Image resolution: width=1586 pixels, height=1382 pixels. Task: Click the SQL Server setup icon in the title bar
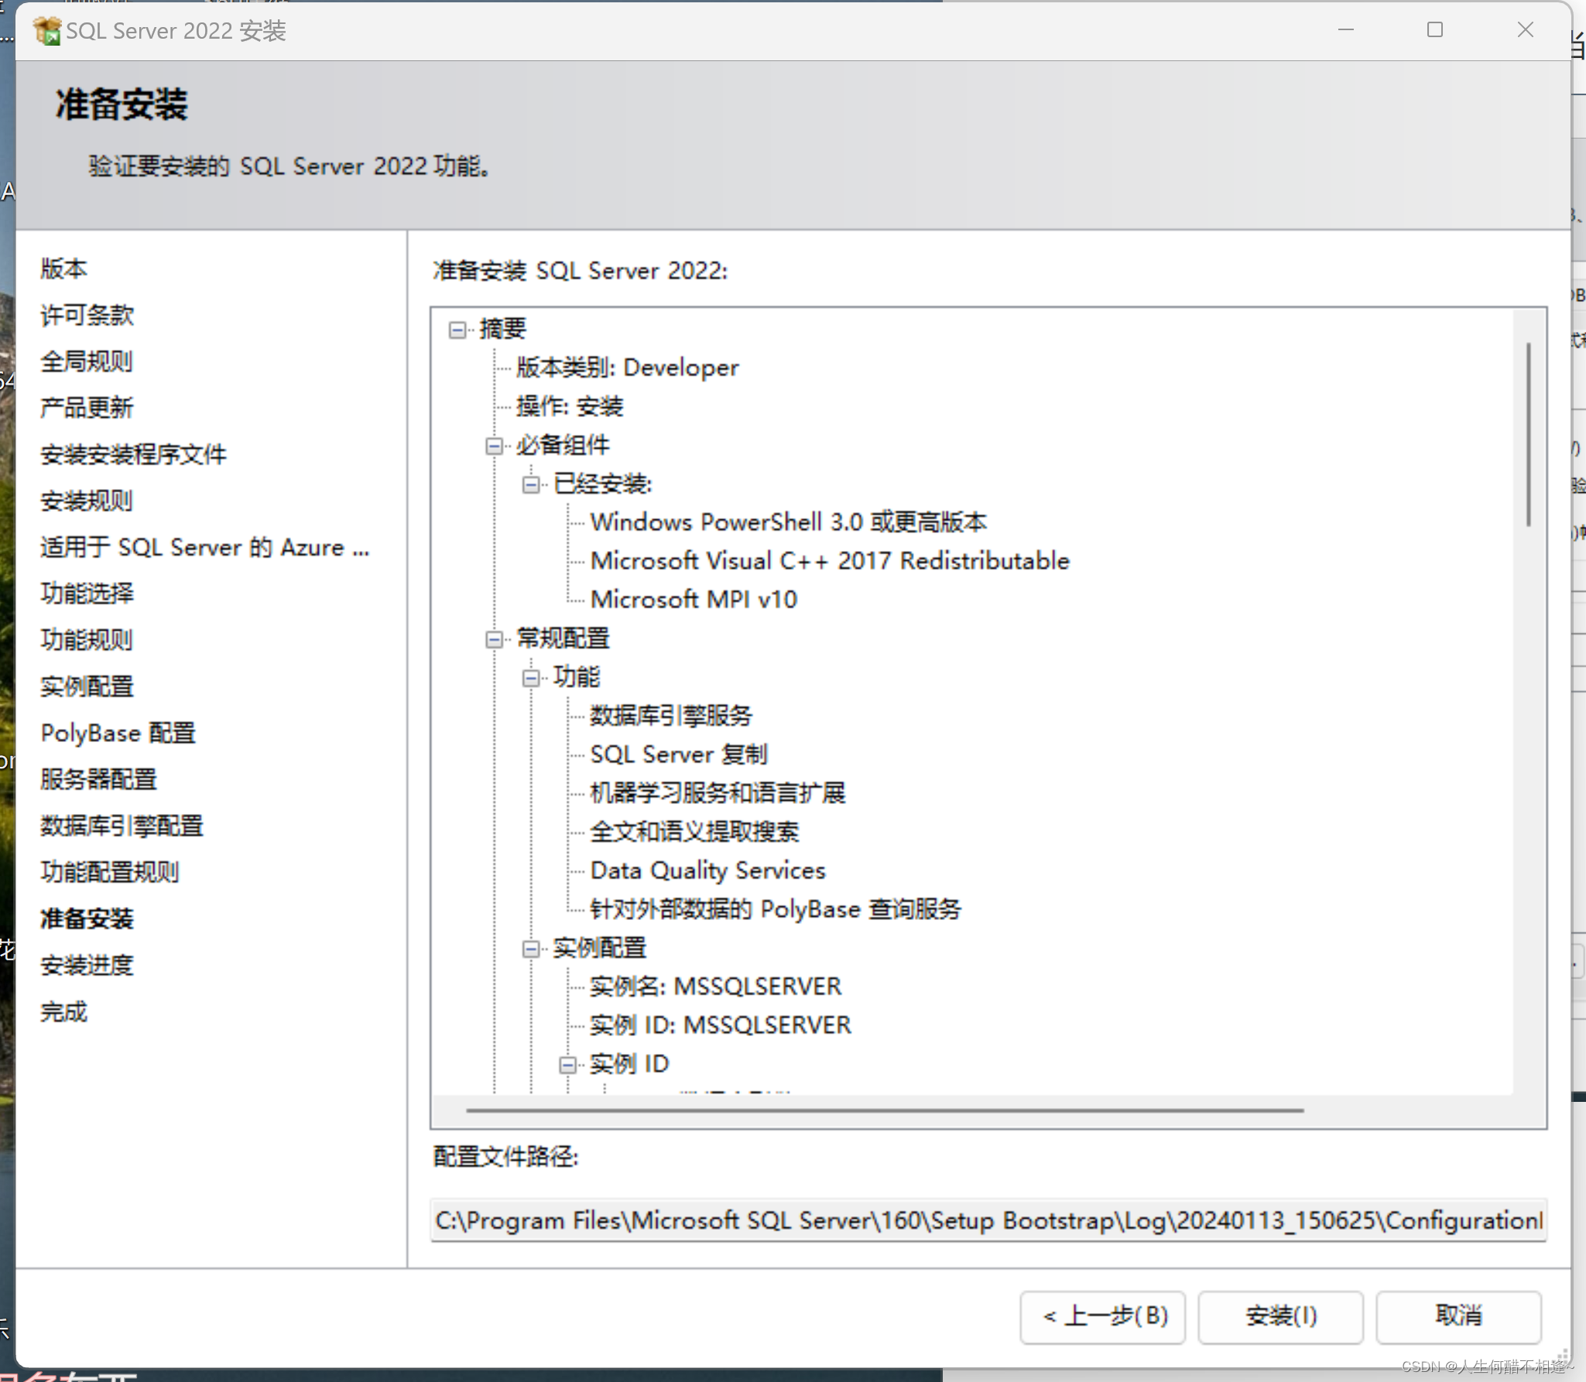click(47, 31)
